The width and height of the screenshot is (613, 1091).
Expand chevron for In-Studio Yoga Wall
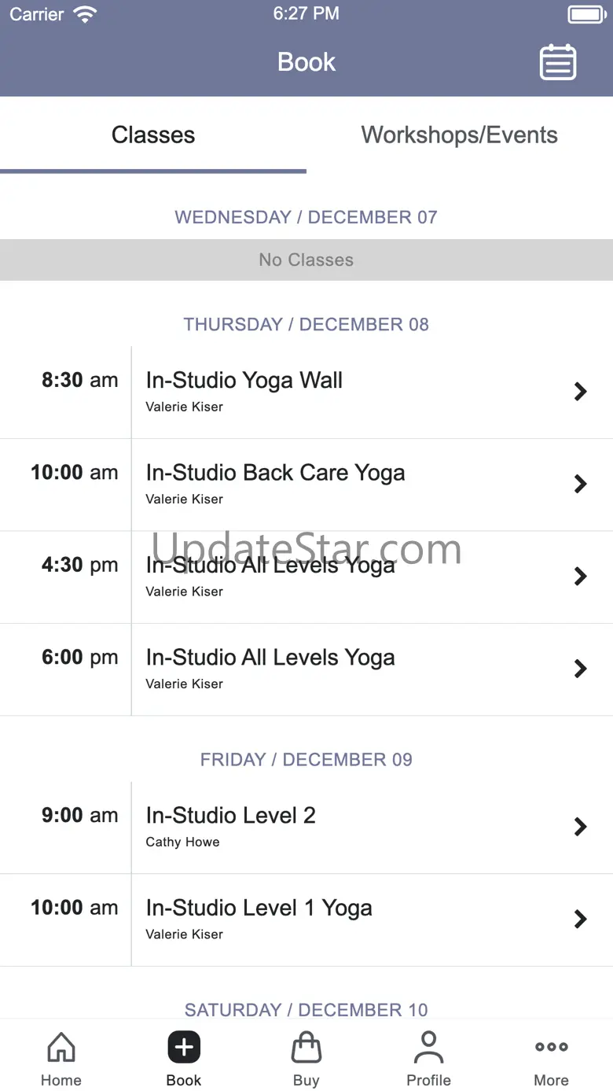pyautogui.click(x=581, y=391)
